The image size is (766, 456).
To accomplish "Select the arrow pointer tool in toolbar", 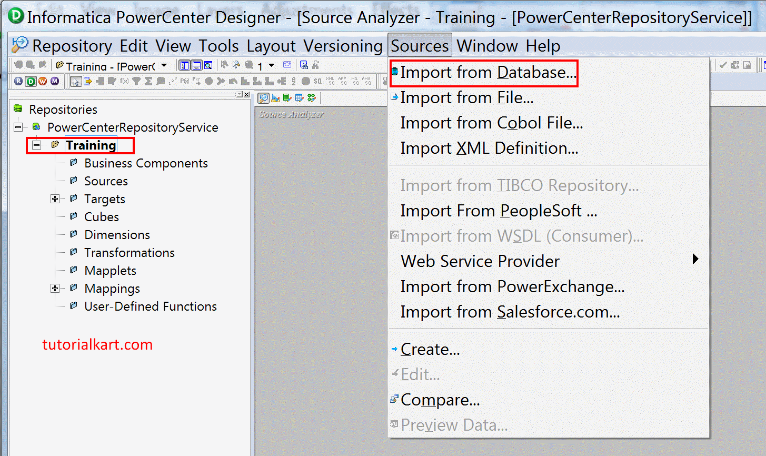I will 76,81.
